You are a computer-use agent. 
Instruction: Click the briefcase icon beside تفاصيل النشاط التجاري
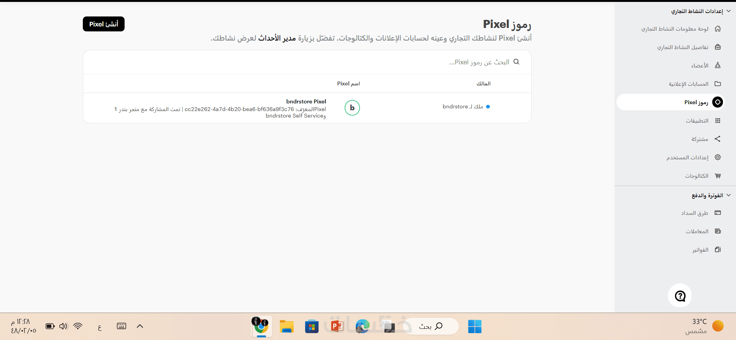point(718,47)
